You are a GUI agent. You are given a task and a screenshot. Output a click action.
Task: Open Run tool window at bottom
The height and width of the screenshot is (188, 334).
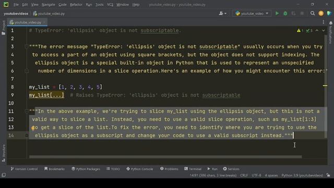tap(212, 169)
